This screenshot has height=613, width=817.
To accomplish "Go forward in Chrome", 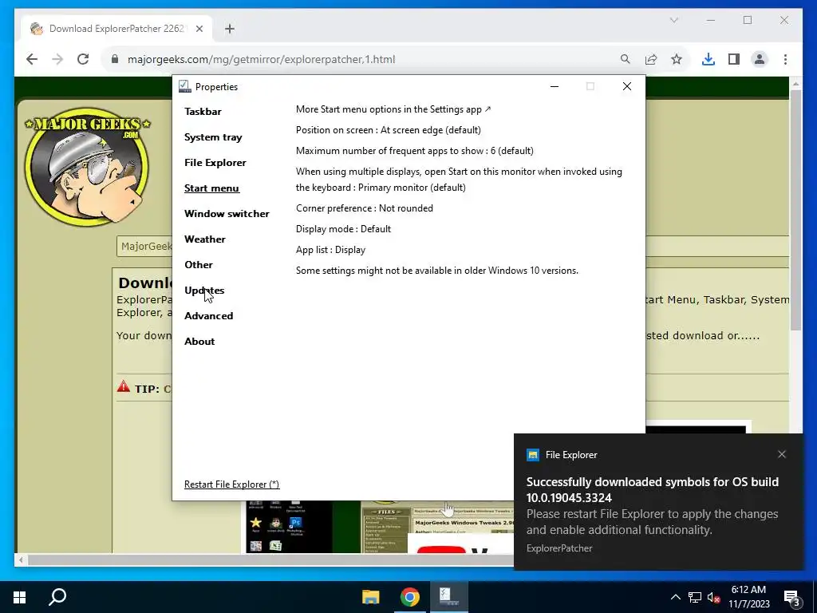I will click(57, 59).
